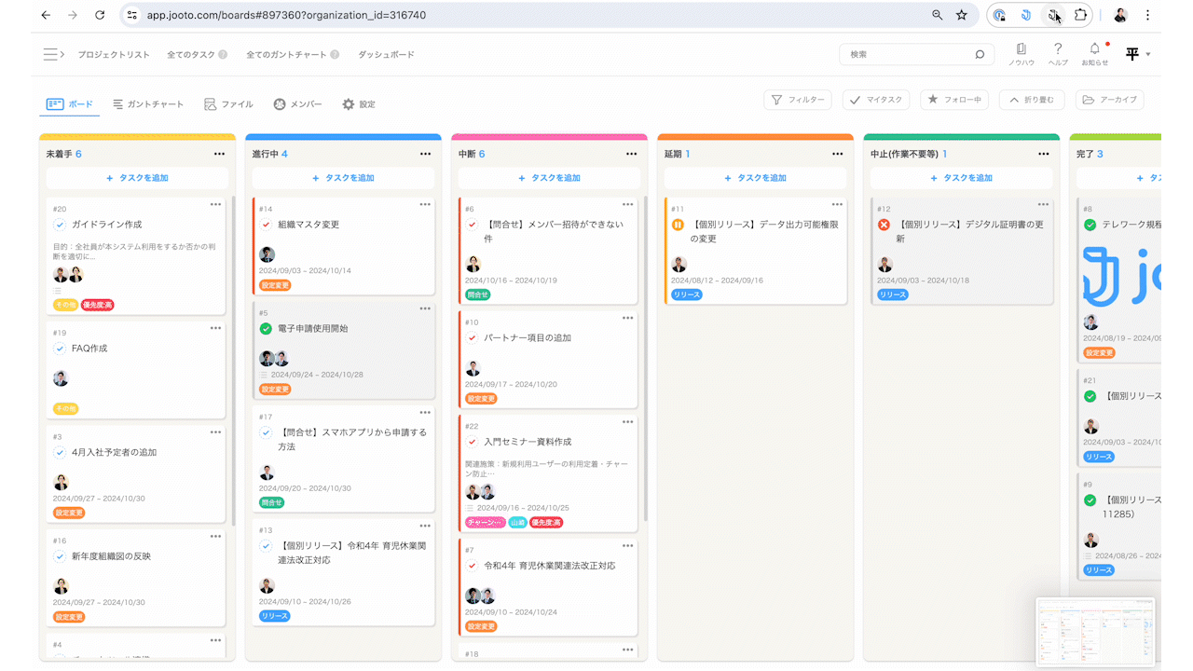Screen dimensions: 1193x671
Task: Open the お知らせ notification bell
Action: click(1094, 48)
